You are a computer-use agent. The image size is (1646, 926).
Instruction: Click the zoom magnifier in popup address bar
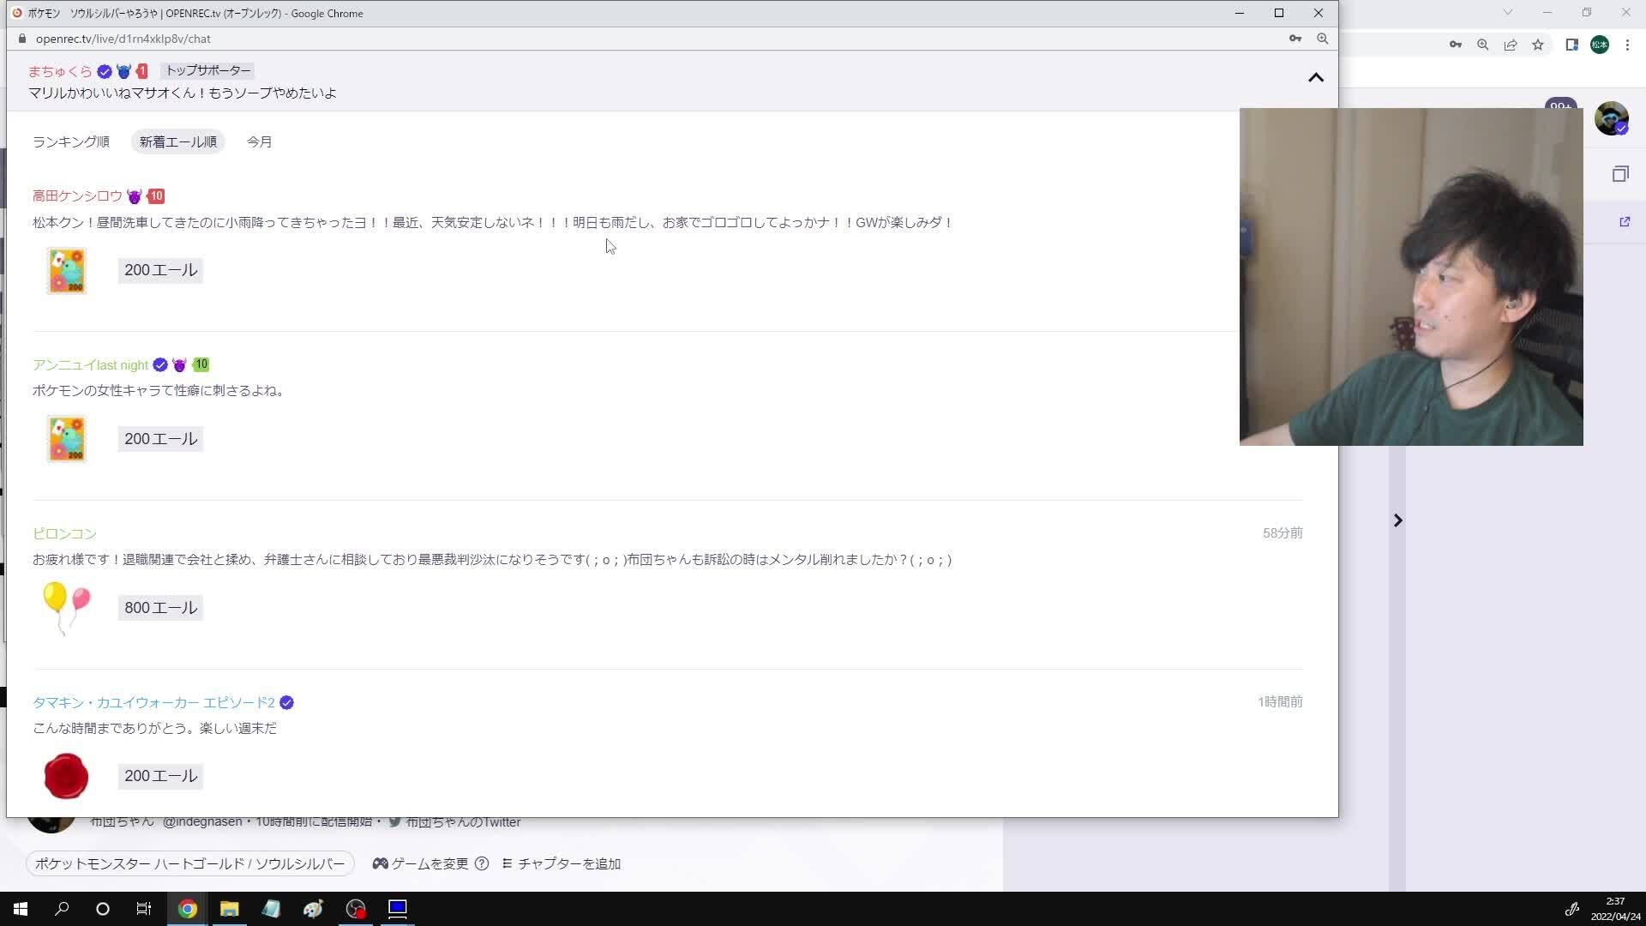(x=1323, y=39)
